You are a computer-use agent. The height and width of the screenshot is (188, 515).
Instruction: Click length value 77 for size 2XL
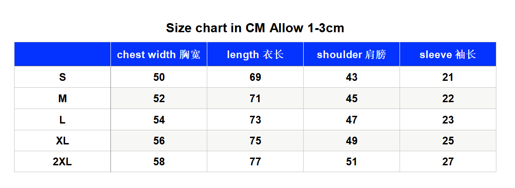point(255,162)
